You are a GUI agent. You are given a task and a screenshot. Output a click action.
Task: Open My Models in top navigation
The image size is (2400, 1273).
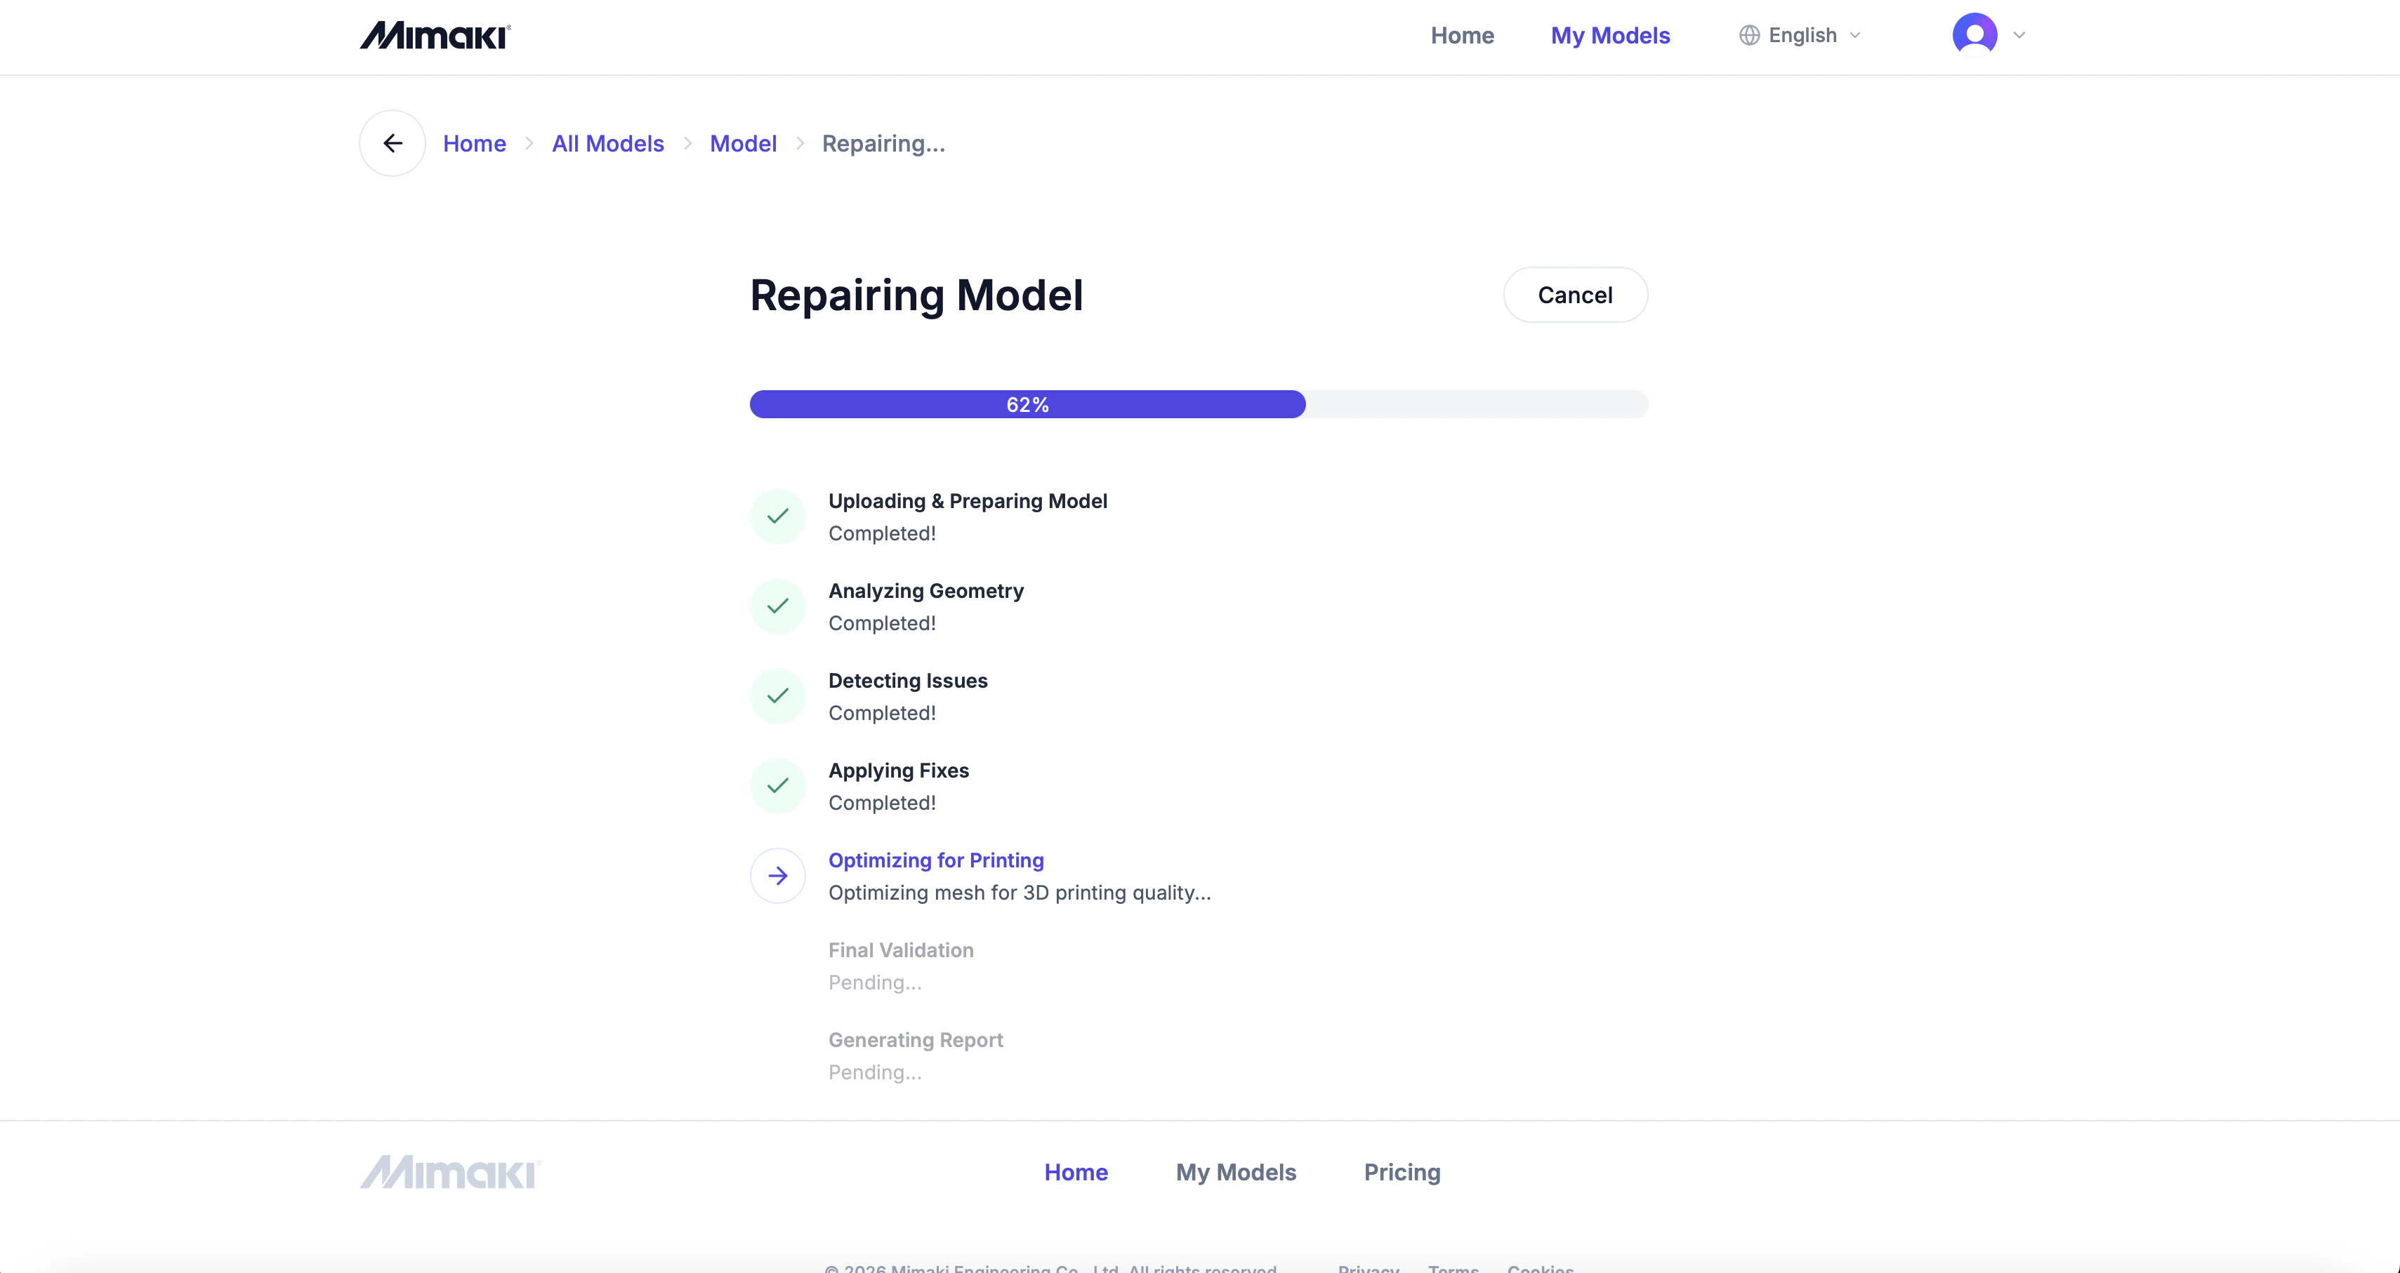(1610, 35)
